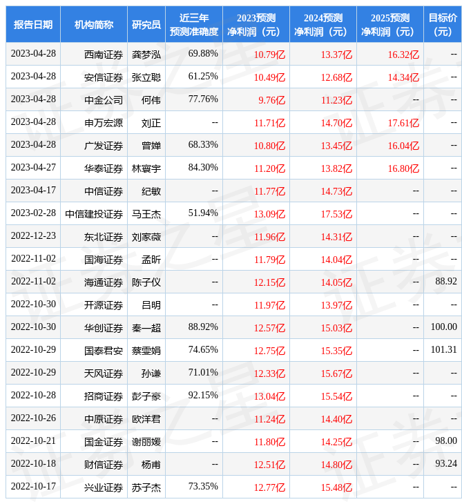Image resolution: width=462 pixels, height=504 pixels.
Task: Click the 近三年预测准确度 column header
Action: click(x=194, y=24)
